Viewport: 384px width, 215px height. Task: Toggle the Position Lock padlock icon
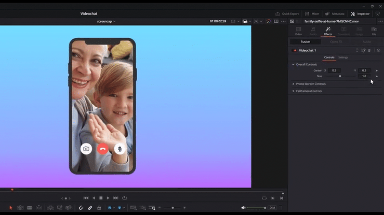(x=99, y=208)
